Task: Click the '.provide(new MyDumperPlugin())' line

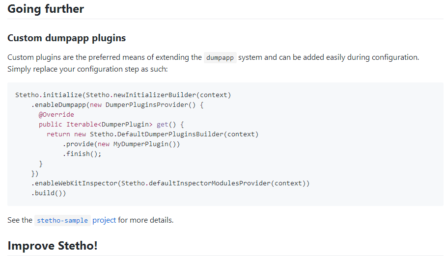Action: pos(121,144)
